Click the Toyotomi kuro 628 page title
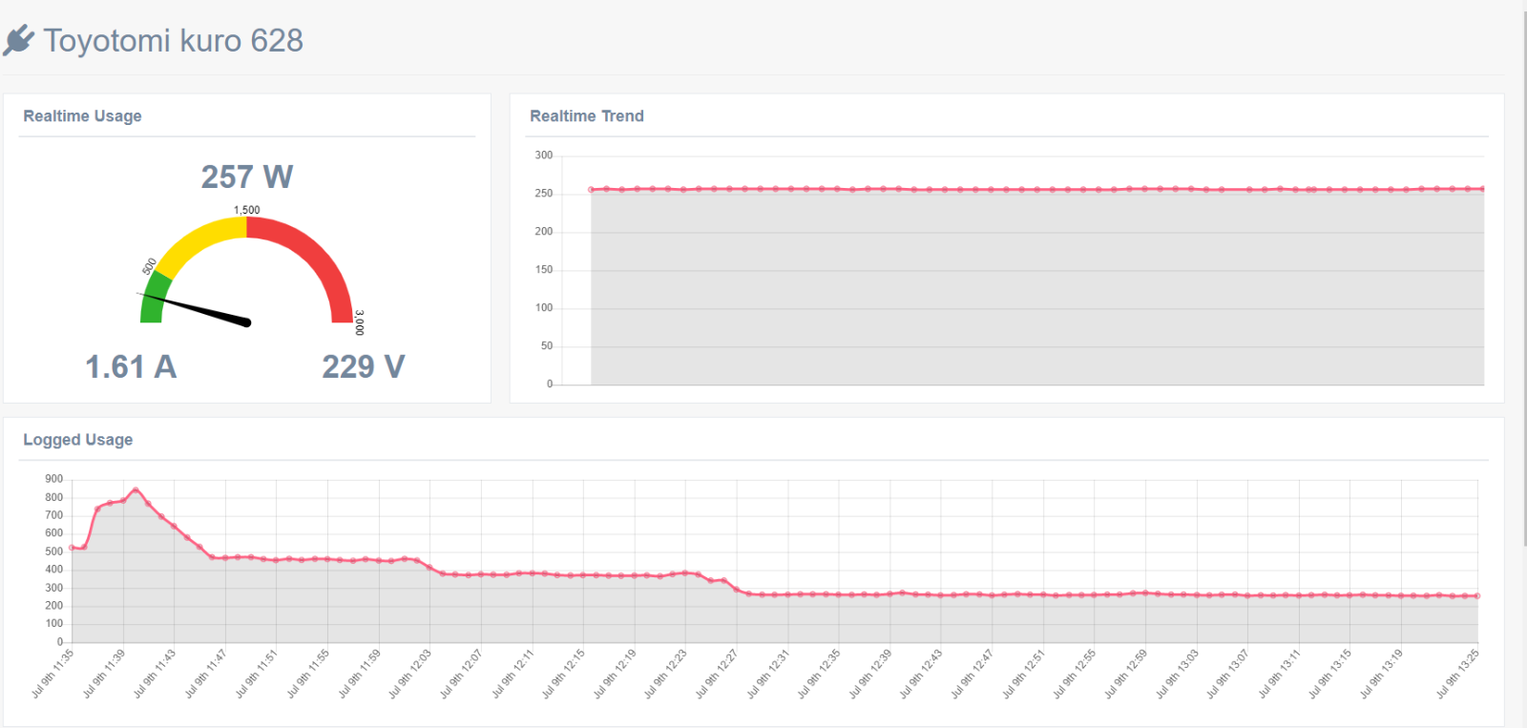The height and width of the screenshot is (728, 1527). coord(173,41)
